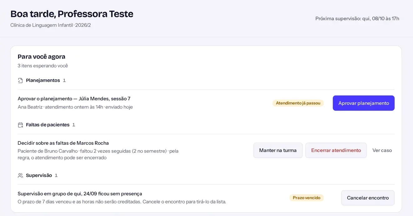413x216 pixels.
Task: Click the 'Planejamentos' section heading
Action: pos(43,81)
